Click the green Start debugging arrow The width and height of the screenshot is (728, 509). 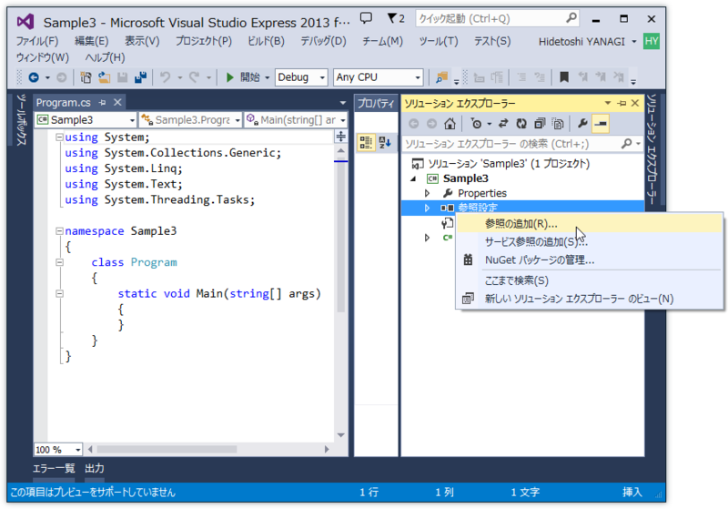(229, 77)
